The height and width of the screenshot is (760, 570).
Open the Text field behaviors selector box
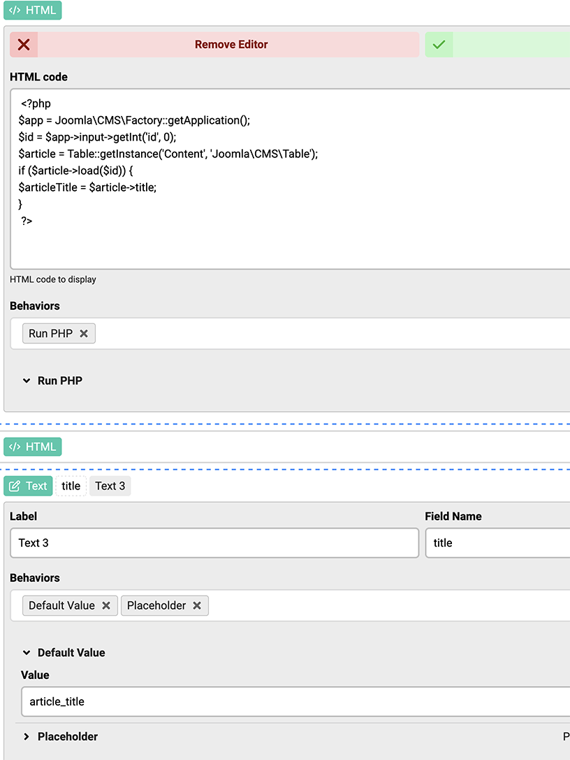384,605
